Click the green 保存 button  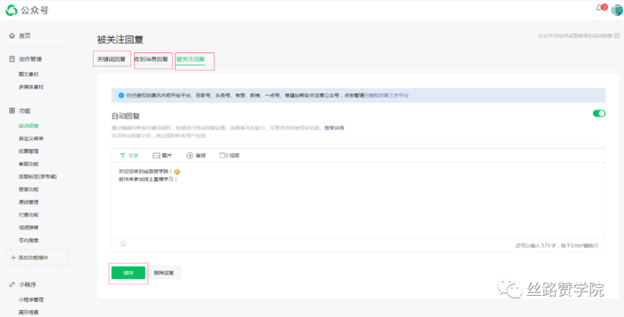(128, 273)
